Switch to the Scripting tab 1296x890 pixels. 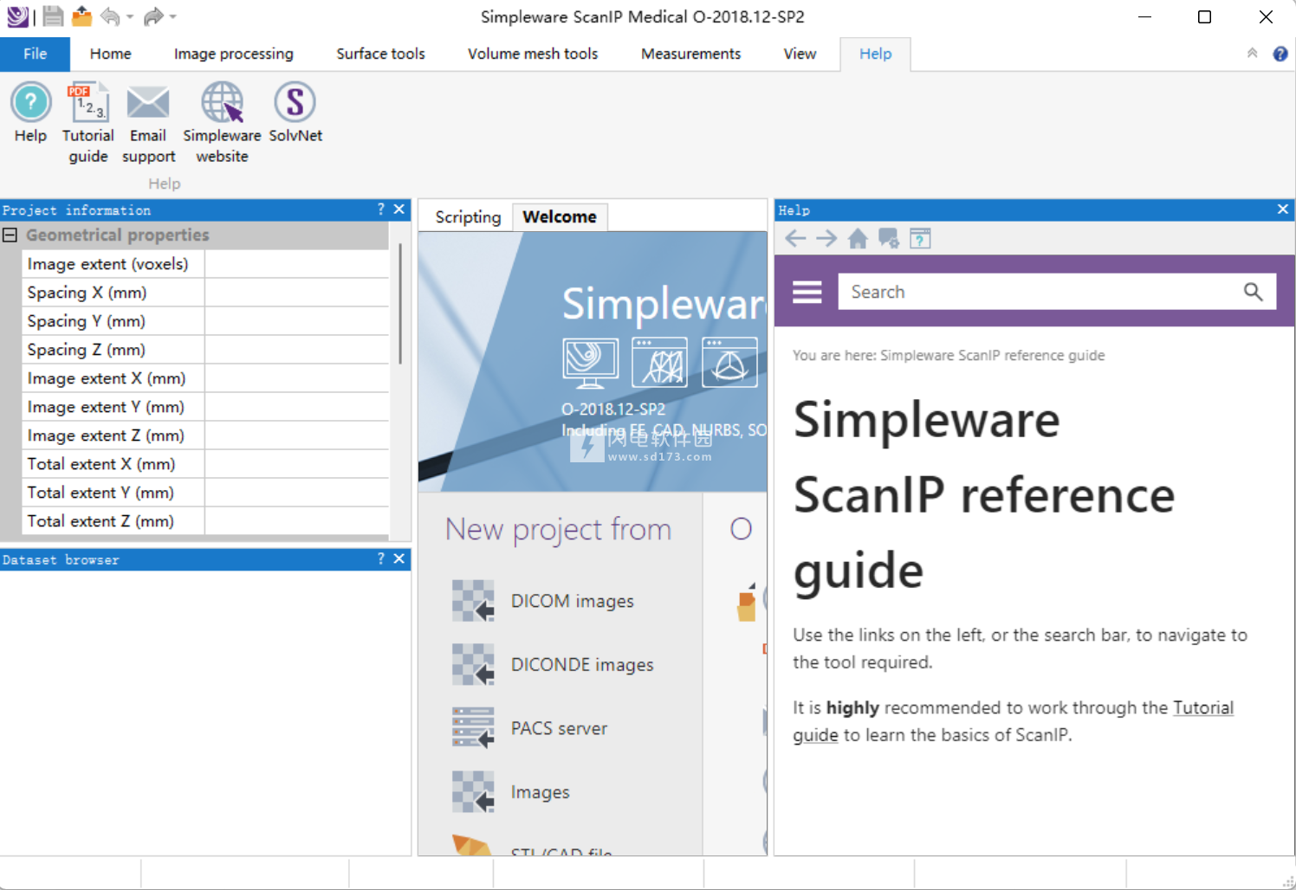[468, 216]
